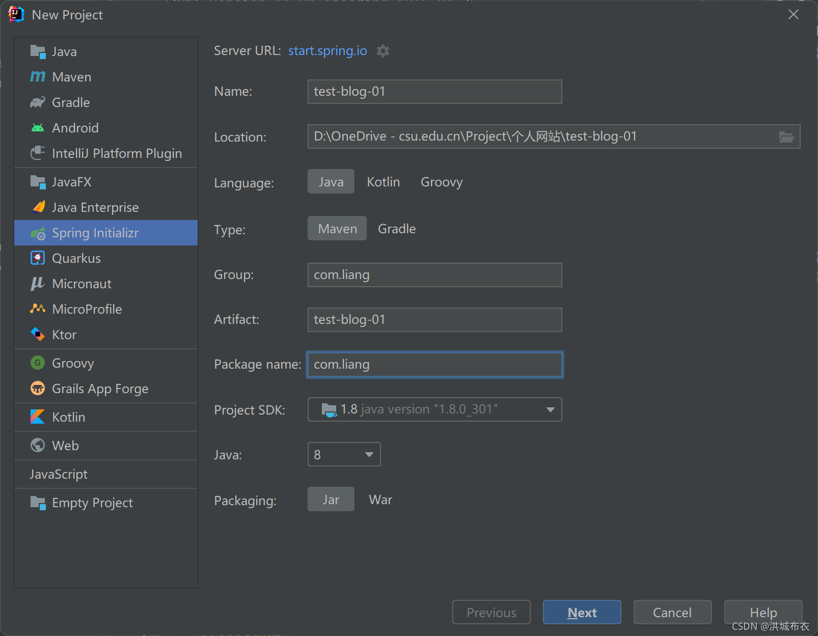This screenshot has height=636, width=818.
Task: Click the Maven 'm' icon
Action: pos(38,77)
